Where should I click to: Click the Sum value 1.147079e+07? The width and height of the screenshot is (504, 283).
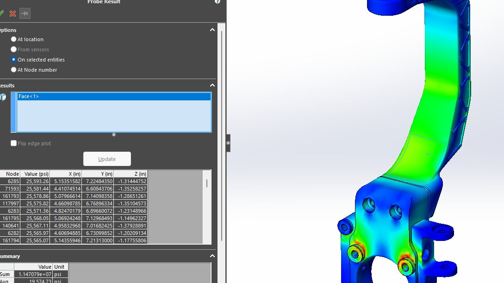(33, 274)
